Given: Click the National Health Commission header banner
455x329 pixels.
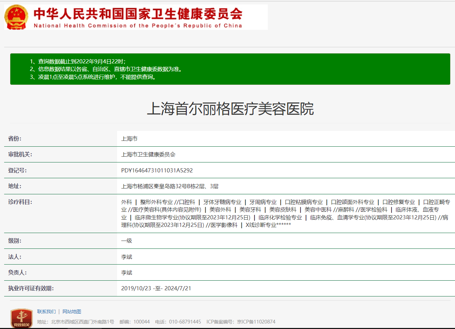Looking at the screenshot, I should [136, 17].
